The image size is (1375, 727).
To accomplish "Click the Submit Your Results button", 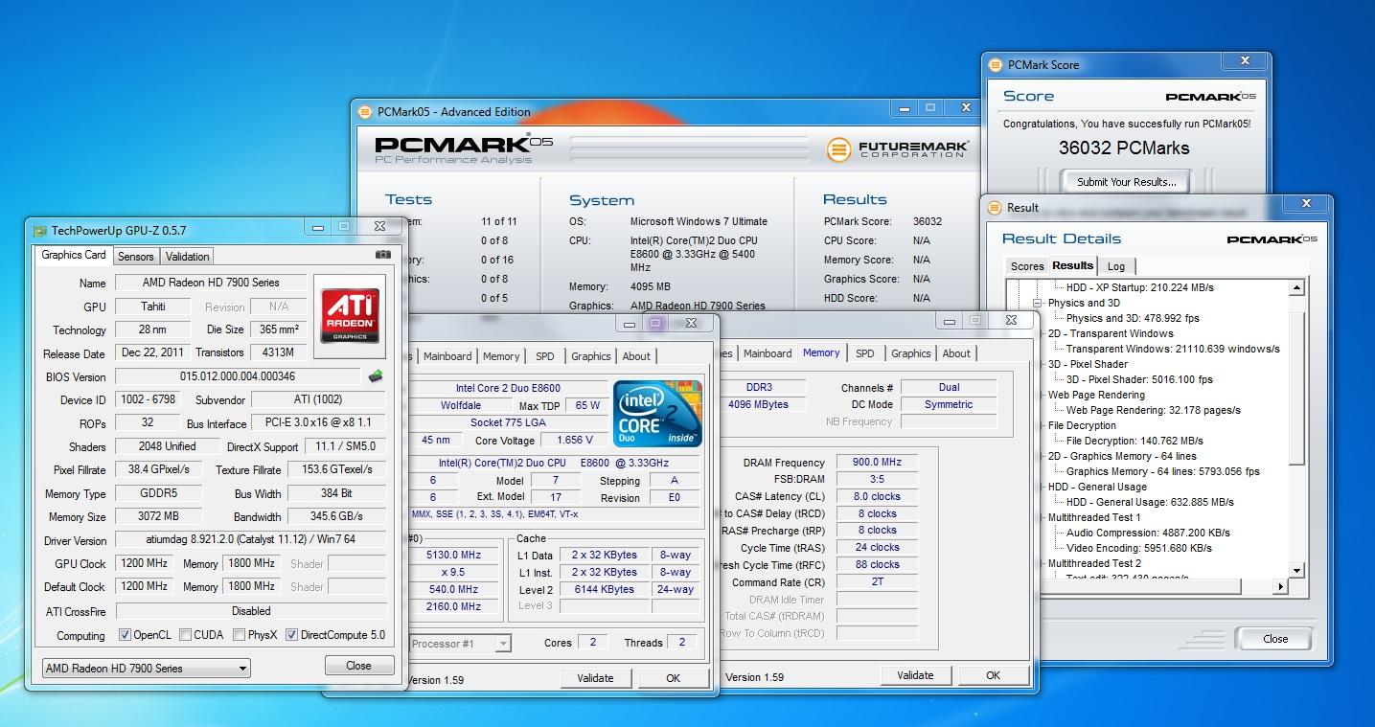I will tap(1126, 182).
